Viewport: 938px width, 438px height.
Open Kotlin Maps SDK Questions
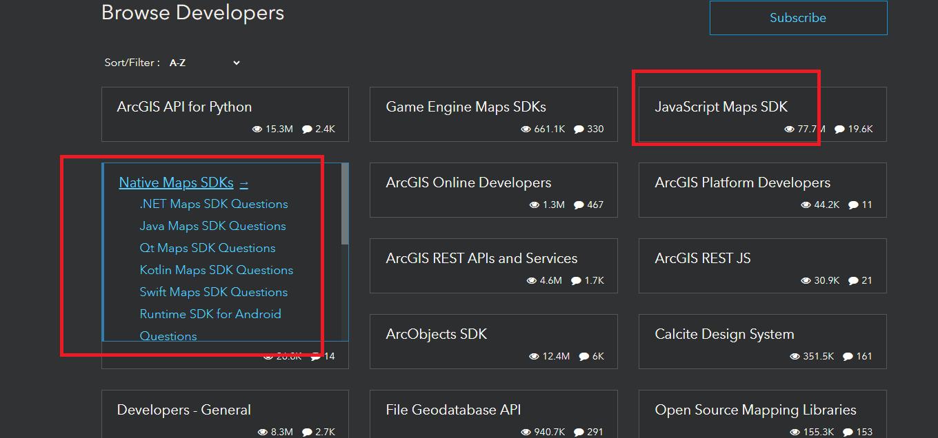217,270
